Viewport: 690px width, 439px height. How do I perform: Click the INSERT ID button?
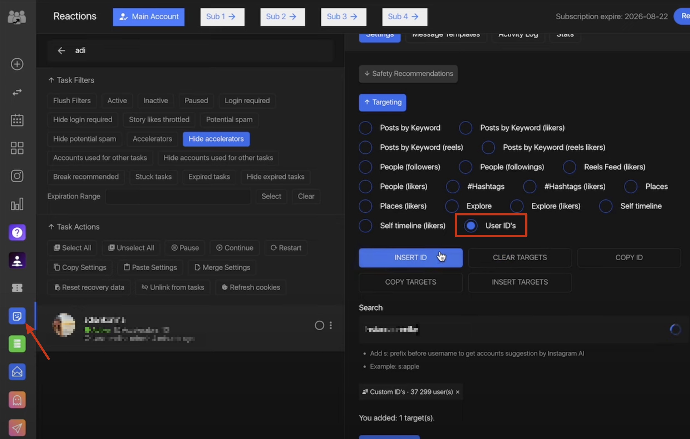coord(410,257)
